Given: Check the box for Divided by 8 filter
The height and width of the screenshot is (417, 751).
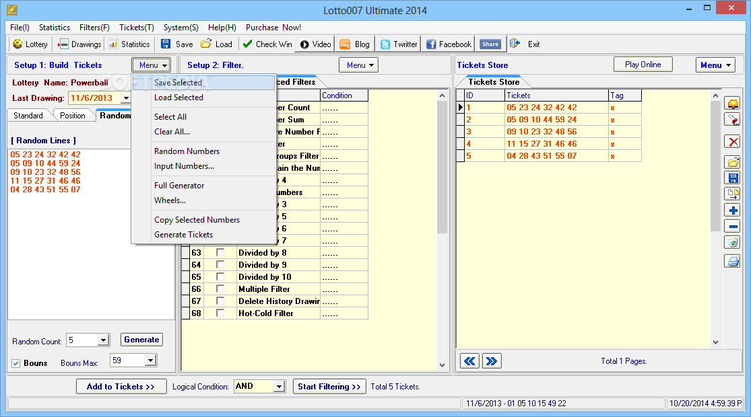Looking at the screenshot, I should pos(220,252).
